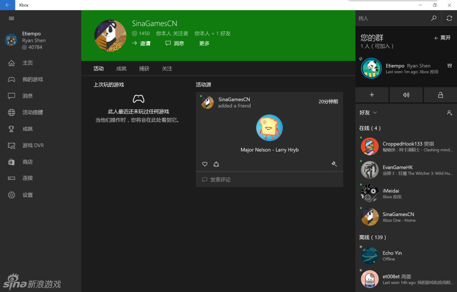Image resolution: width=457 pixels, height=292 pixels.
Task: Click the add friend suggestions icon
Action: pyautogui.click(x=449, y=113)
